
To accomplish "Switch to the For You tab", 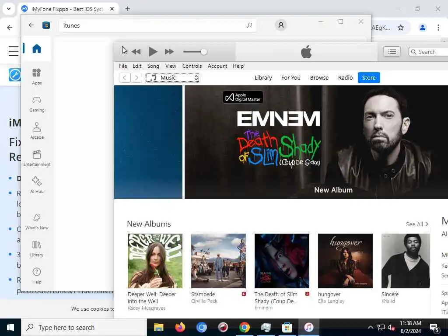I will click(x=290, y=78).
